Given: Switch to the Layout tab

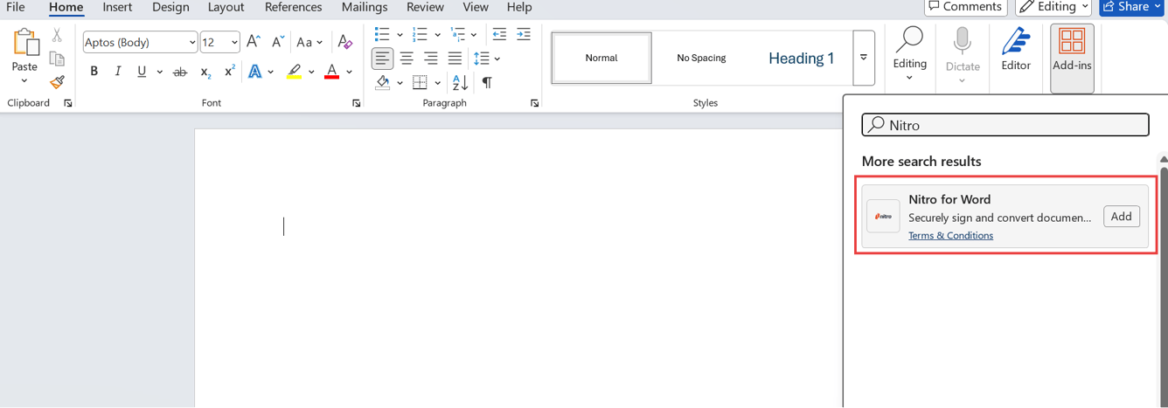Looking at the screenshot, I should [x=226, y=7].
